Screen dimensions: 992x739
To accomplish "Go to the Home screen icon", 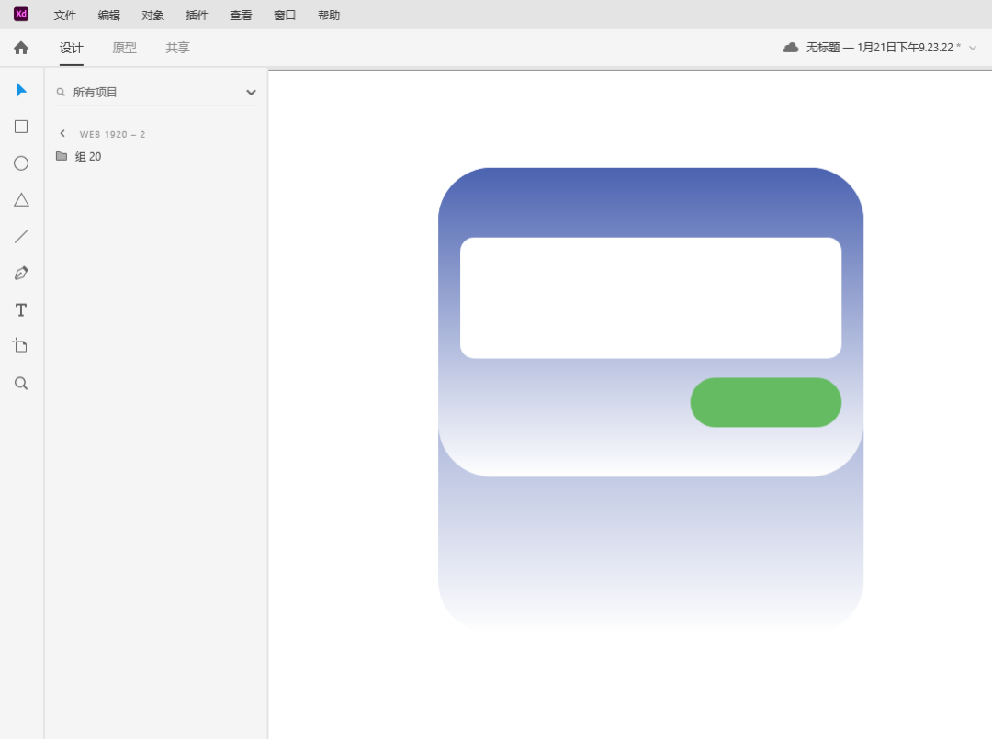I will point(21,48).
